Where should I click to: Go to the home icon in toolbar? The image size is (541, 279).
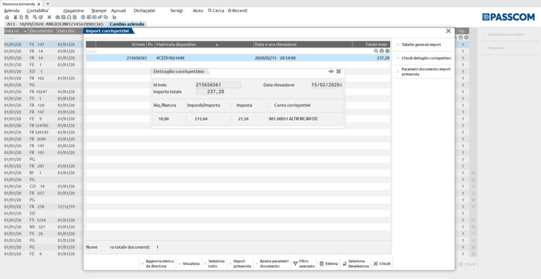tap(7, 17)
